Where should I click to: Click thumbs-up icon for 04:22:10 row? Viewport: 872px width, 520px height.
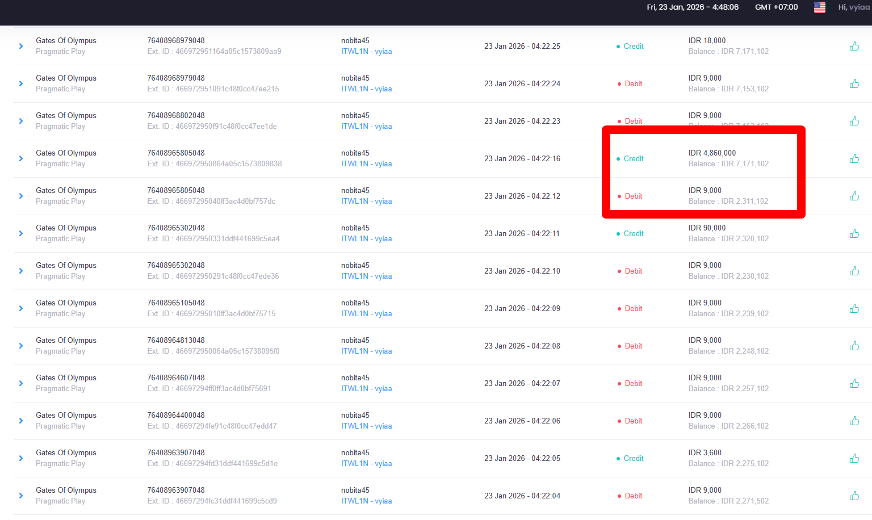tap(854, 271)
